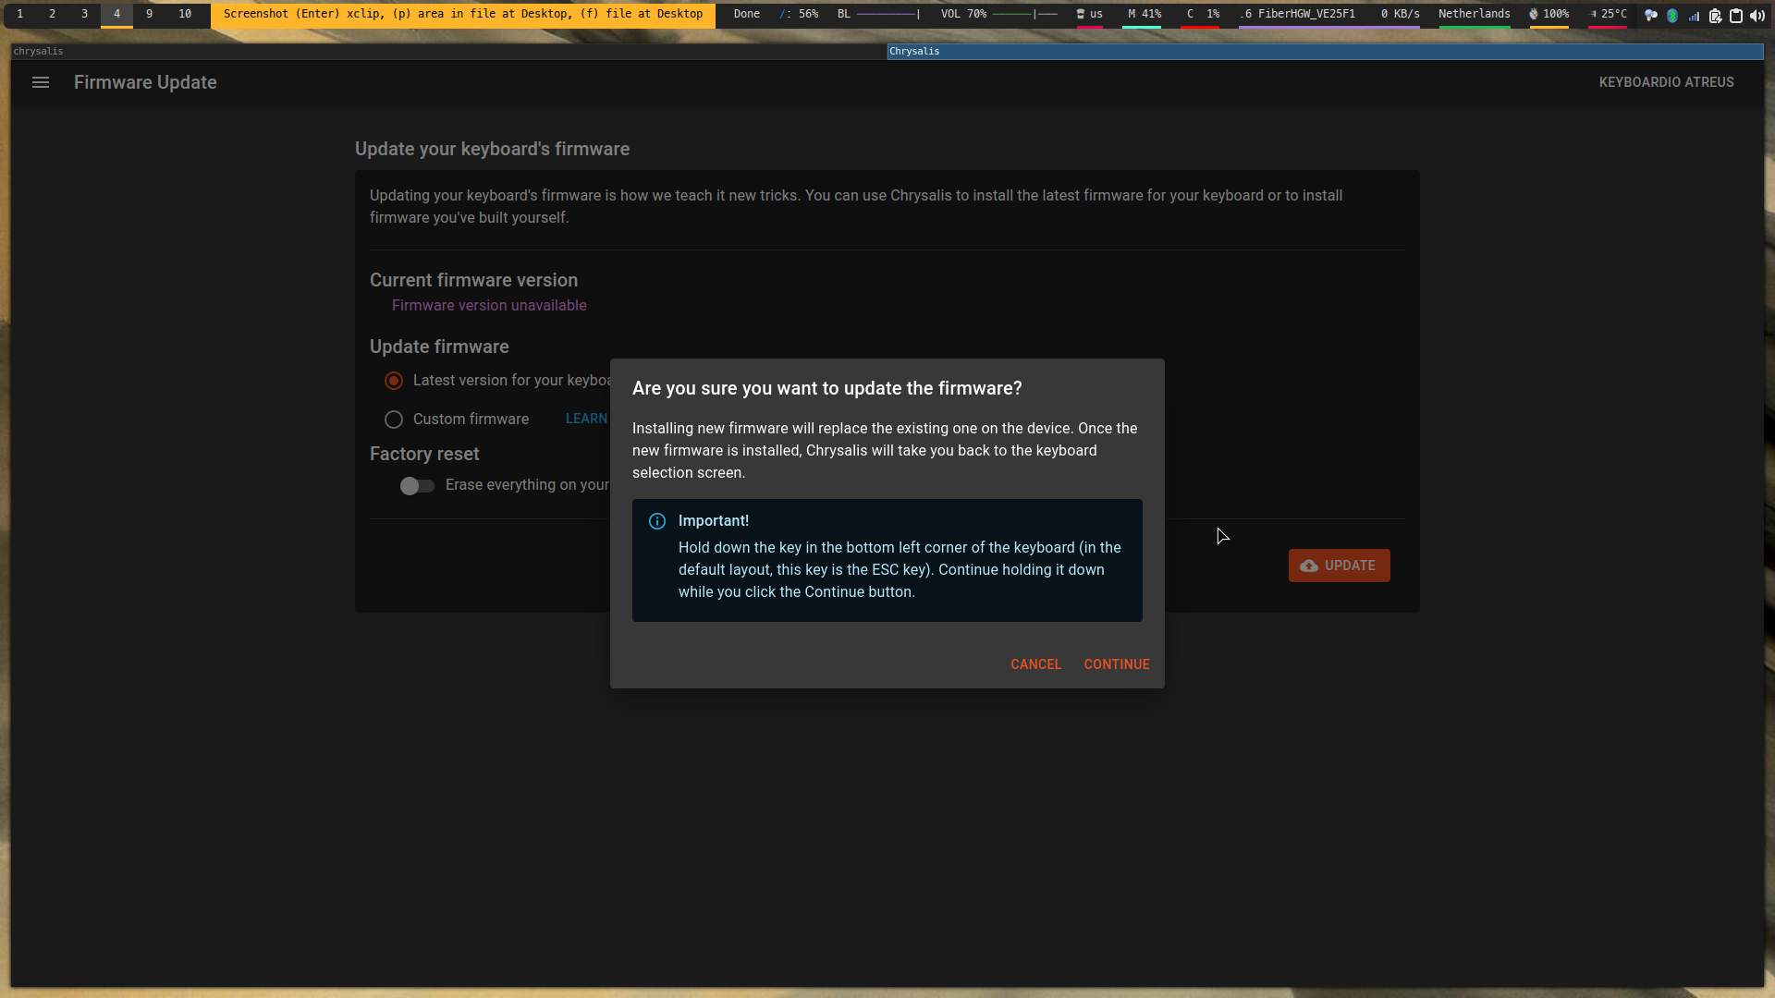Enable the Erase everything factory reset toggle
The height and width of the screenshot is (998, 1775).
click(416, 485)
